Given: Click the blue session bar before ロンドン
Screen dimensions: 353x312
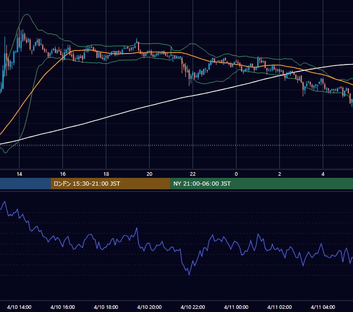Looking at the screenshot, I should click(x=25, y=184).
